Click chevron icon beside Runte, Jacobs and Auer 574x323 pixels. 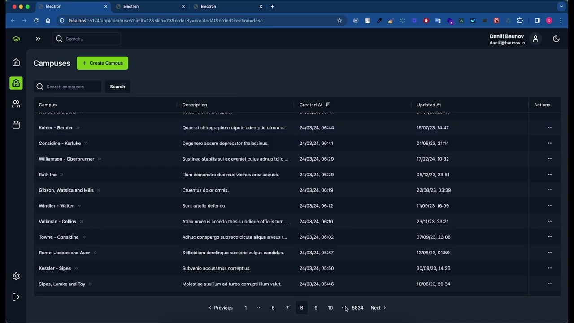95,253
